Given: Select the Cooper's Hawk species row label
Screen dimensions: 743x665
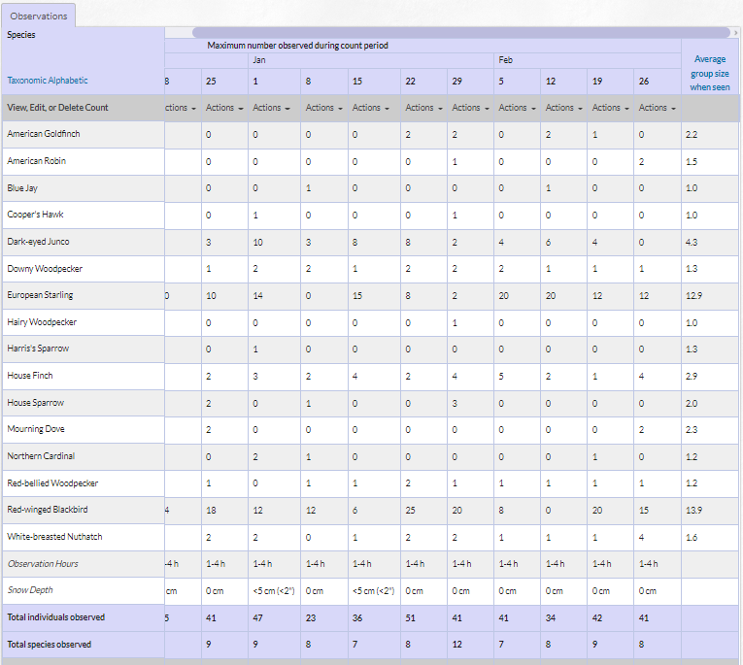Looking at the screenshot, I should point(35,215).
